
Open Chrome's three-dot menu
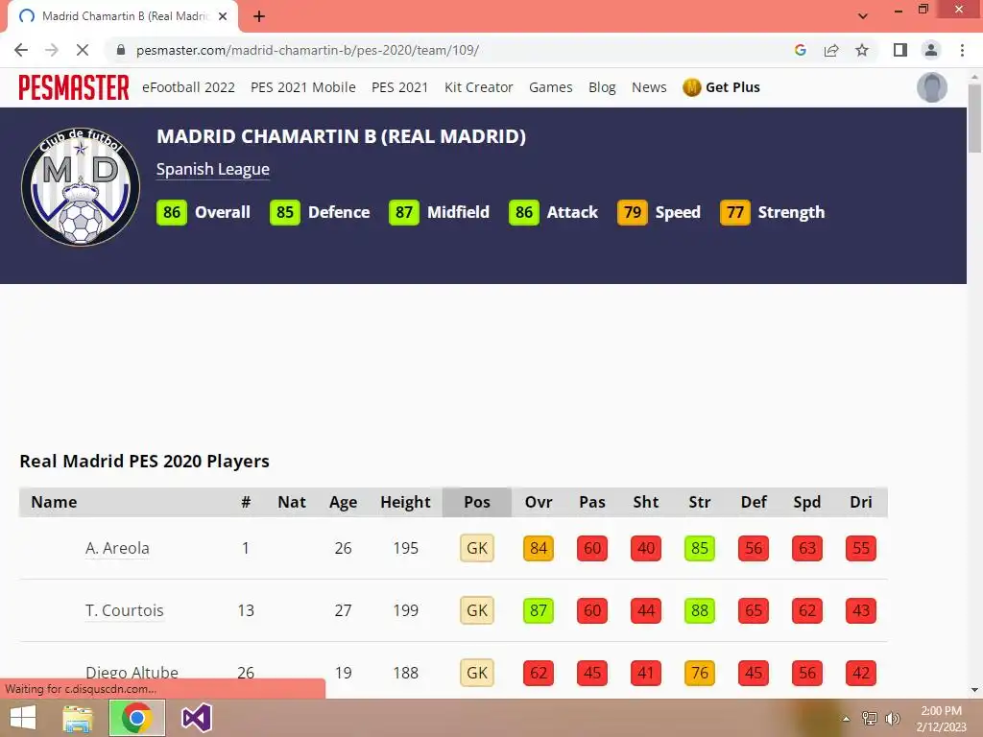(962, 50)
